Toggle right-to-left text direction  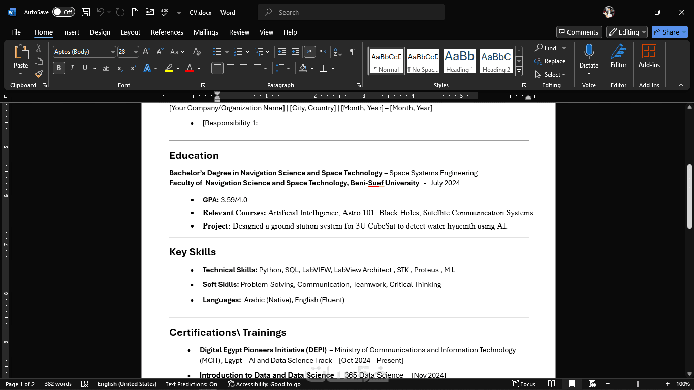[x=323, y=52]
